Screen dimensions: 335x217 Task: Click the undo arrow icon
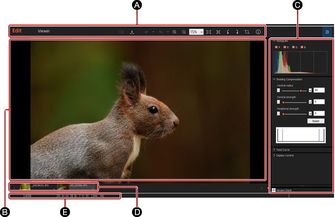pos(146,32)
